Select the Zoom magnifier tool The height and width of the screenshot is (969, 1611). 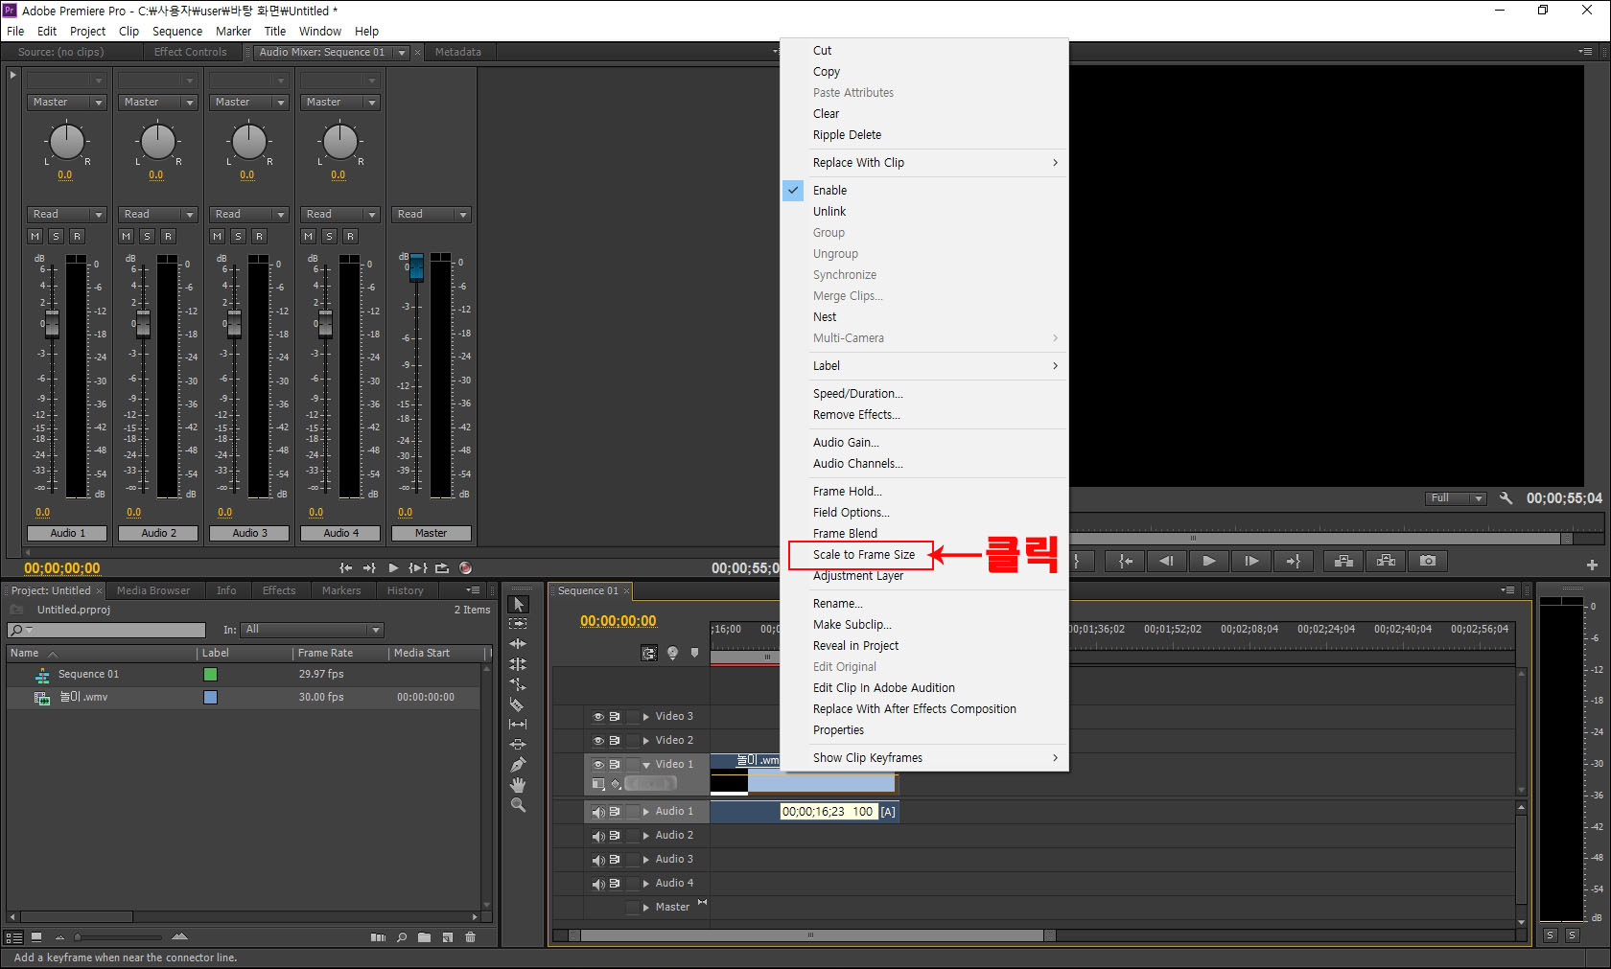[518, 805]
